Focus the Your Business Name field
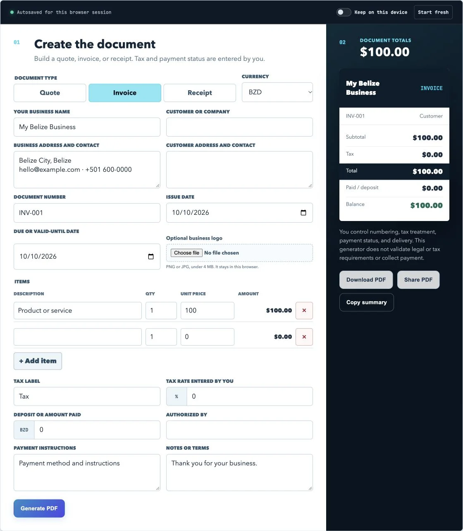 tap(87, 127)
